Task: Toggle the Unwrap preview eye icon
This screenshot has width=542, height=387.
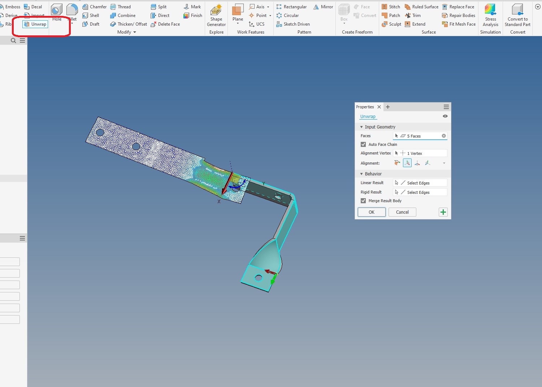Action: pos(445,116)
